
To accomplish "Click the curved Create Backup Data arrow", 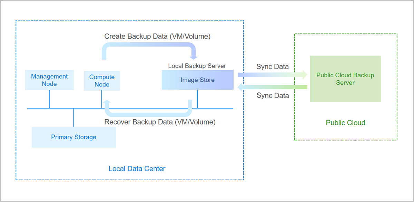I will [148, 46].
